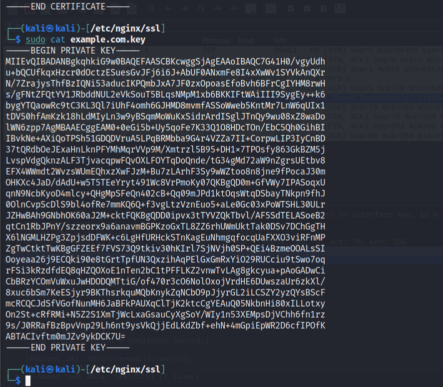Click Wireshark's Zoom In toolbar icon

click(x=291, y=9)
